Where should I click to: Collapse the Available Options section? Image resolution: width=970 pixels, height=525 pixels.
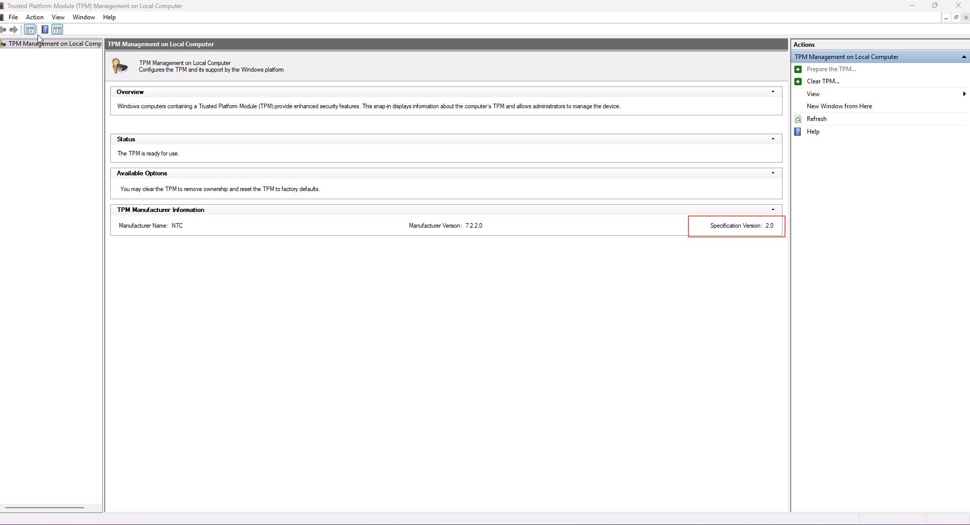tap(773, 173)
